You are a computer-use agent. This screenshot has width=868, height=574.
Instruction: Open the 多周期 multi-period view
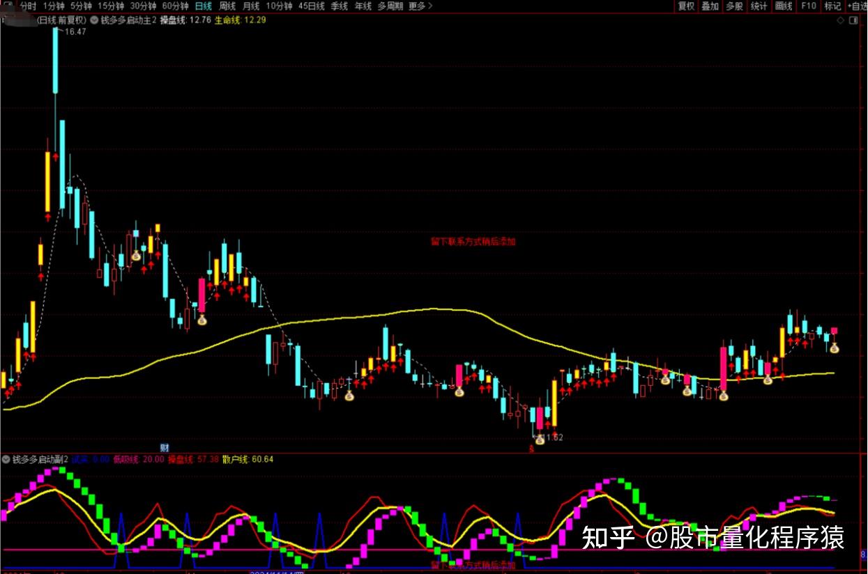pyautogui.click(x=390, y=6)
